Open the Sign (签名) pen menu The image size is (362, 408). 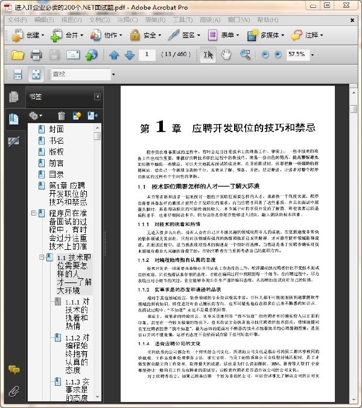pos(184,35)
